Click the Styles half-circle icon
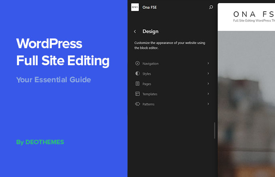Viewport: 275px width, 177px height. [137, 74]
